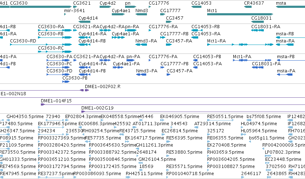
Task: Click the CG18031-PA protein label
Action: pyautogui.click(x=267, y=64)
